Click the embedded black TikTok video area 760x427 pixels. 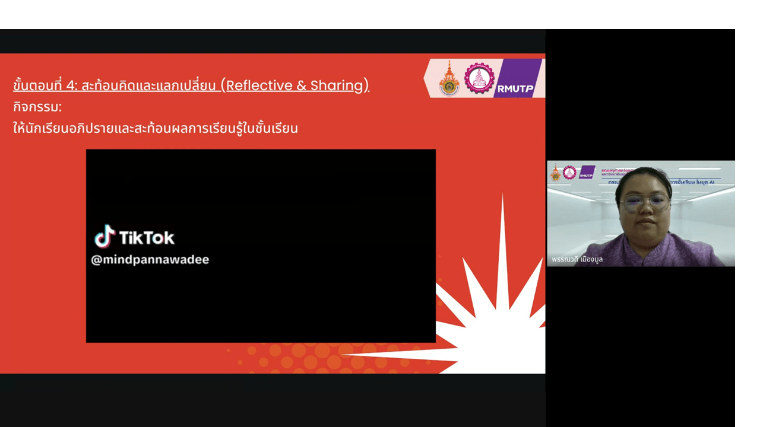tap(261, 246)
